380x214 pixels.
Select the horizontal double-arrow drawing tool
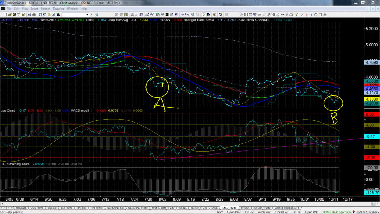(282, 15)
